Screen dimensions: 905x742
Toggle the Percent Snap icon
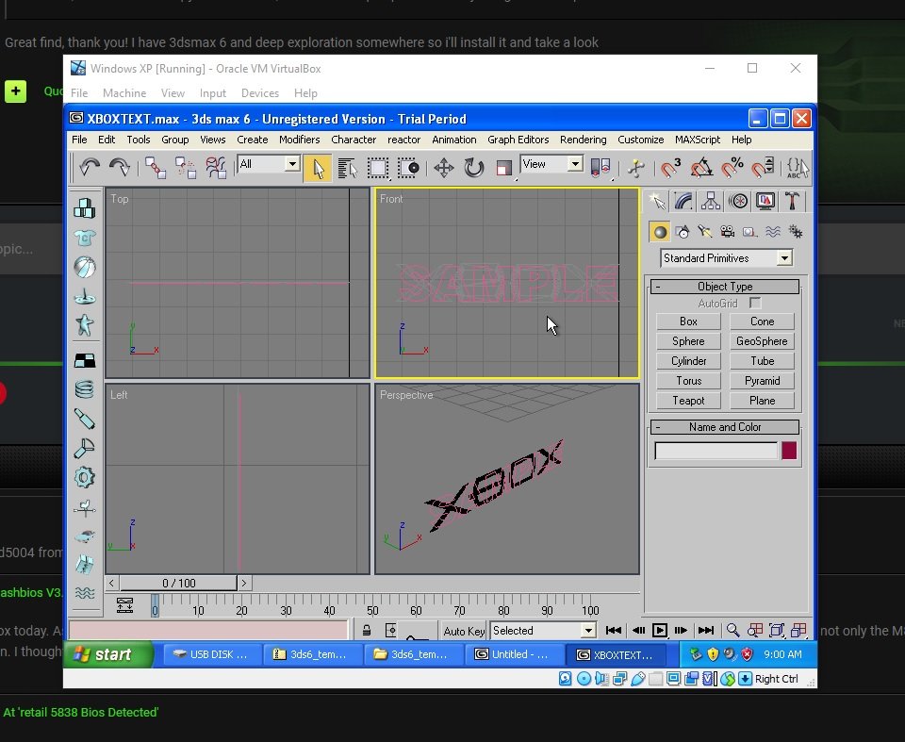click(x=732, y=168)
